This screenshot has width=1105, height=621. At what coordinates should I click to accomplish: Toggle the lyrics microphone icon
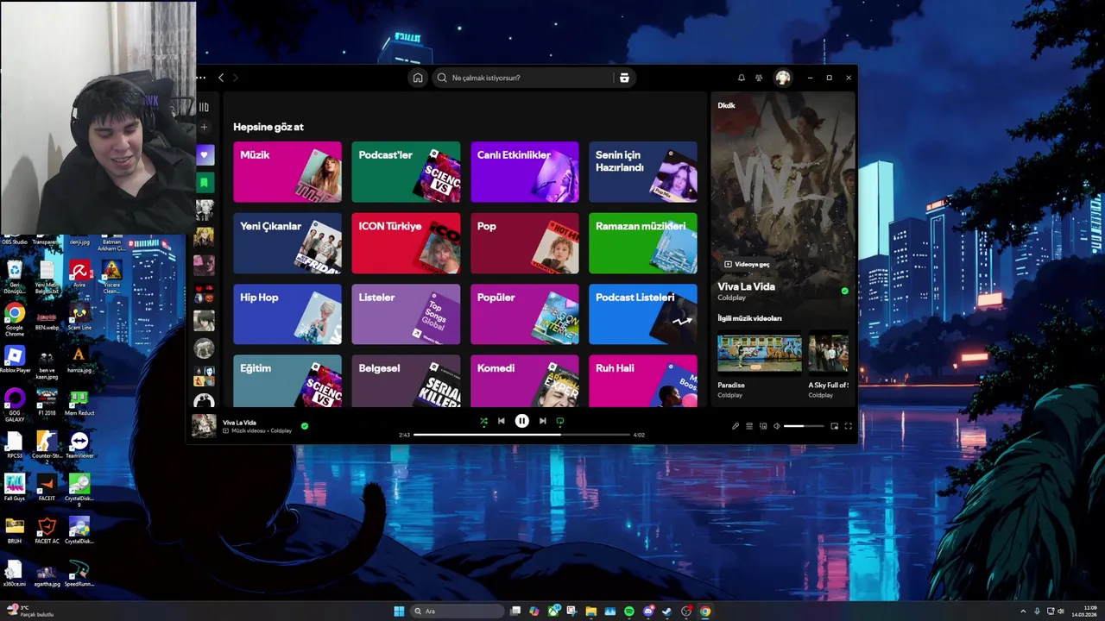pos(736,426)
